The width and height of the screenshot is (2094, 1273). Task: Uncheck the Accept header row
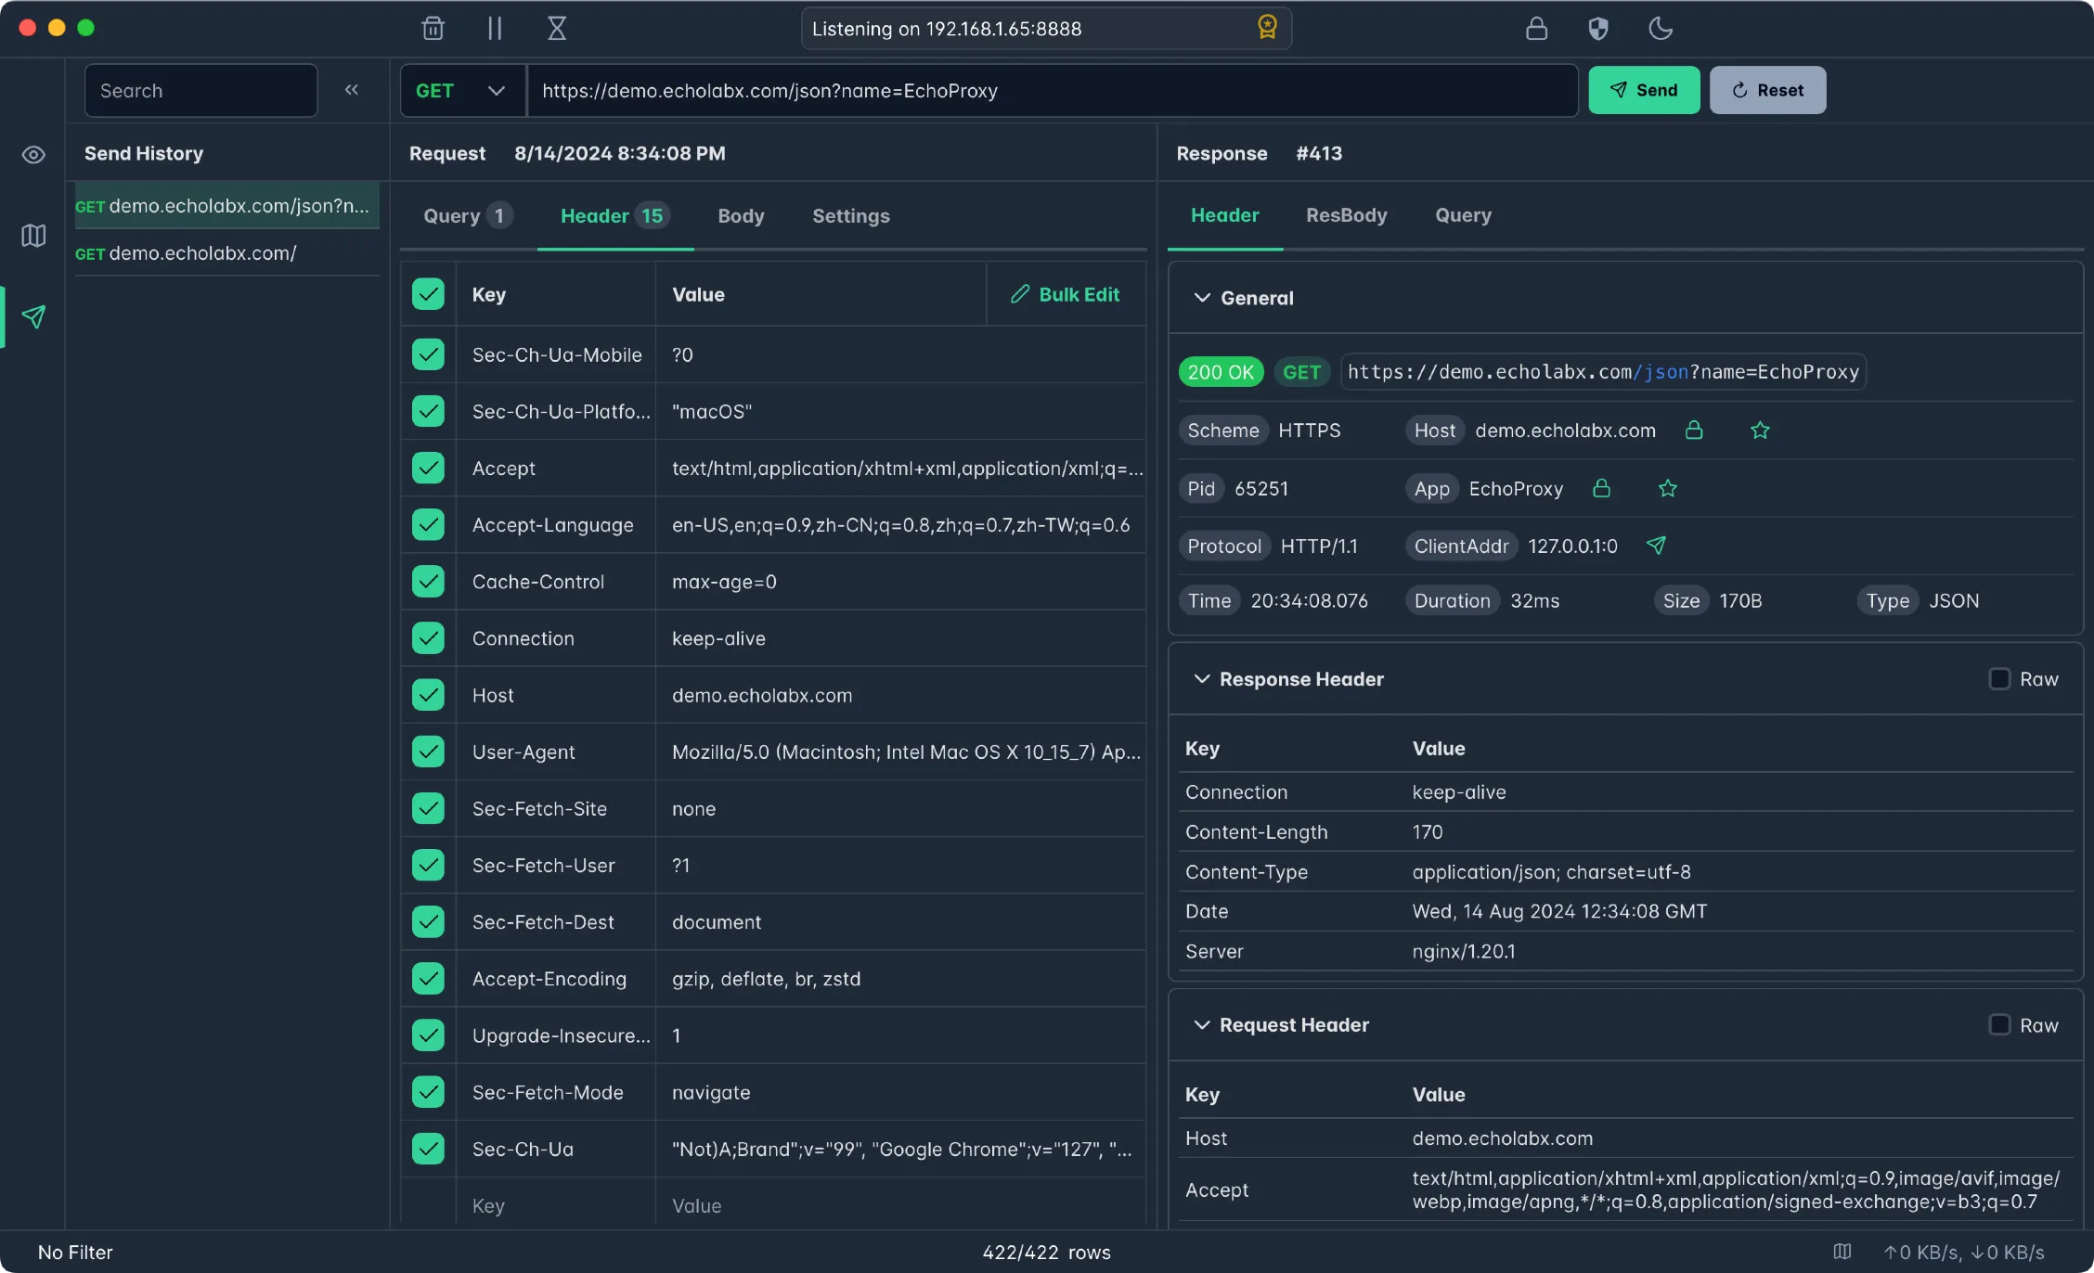(428, 468)
